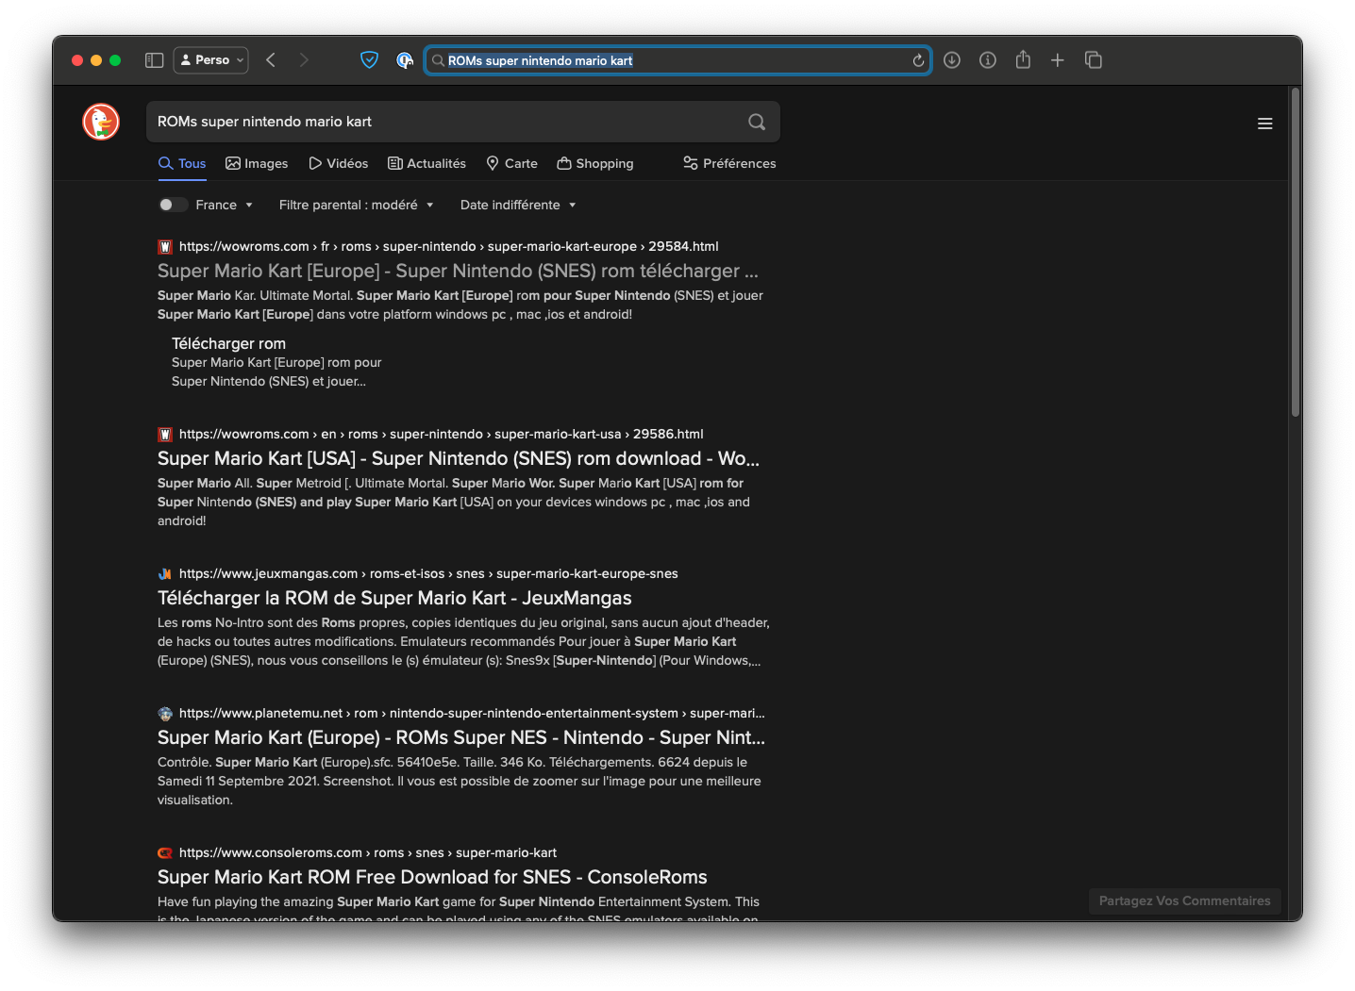Click the Safari address bar

click(677, 60)
